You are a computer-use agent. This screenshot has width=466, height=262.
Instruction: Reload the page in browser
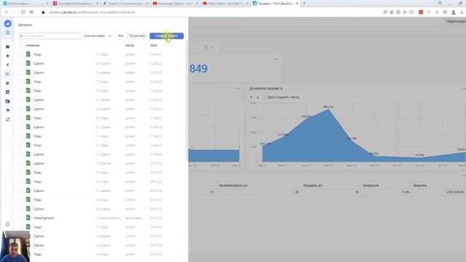point(23,12)
